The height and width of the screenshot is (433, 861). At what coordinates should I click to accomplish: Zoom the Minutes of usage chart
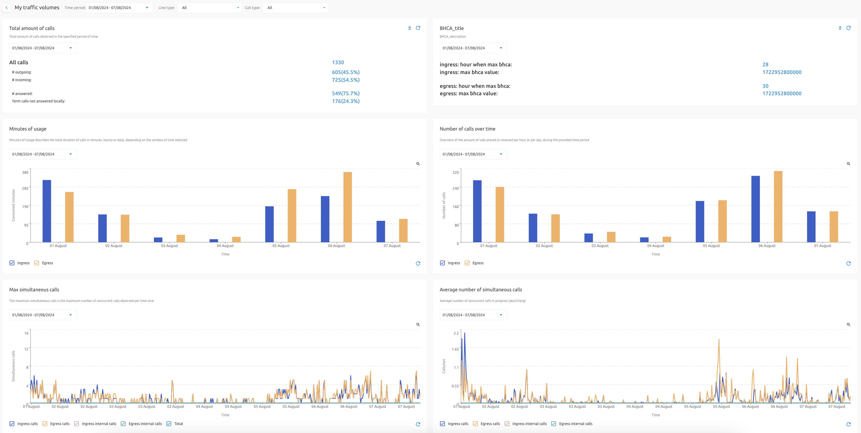tap(418, 164)
